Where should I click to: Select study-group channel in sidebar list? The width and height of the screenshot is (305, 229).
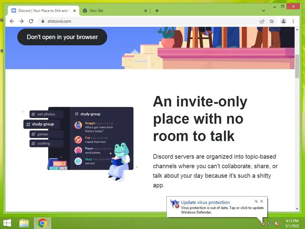tap(42, 124)
